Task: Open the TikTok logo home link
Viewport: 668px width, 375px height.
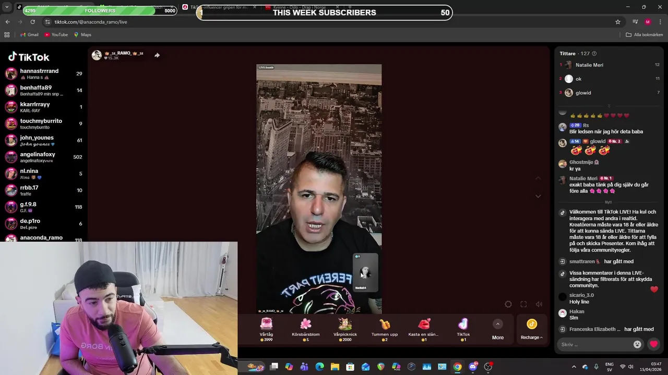Action: pos(29,57)
